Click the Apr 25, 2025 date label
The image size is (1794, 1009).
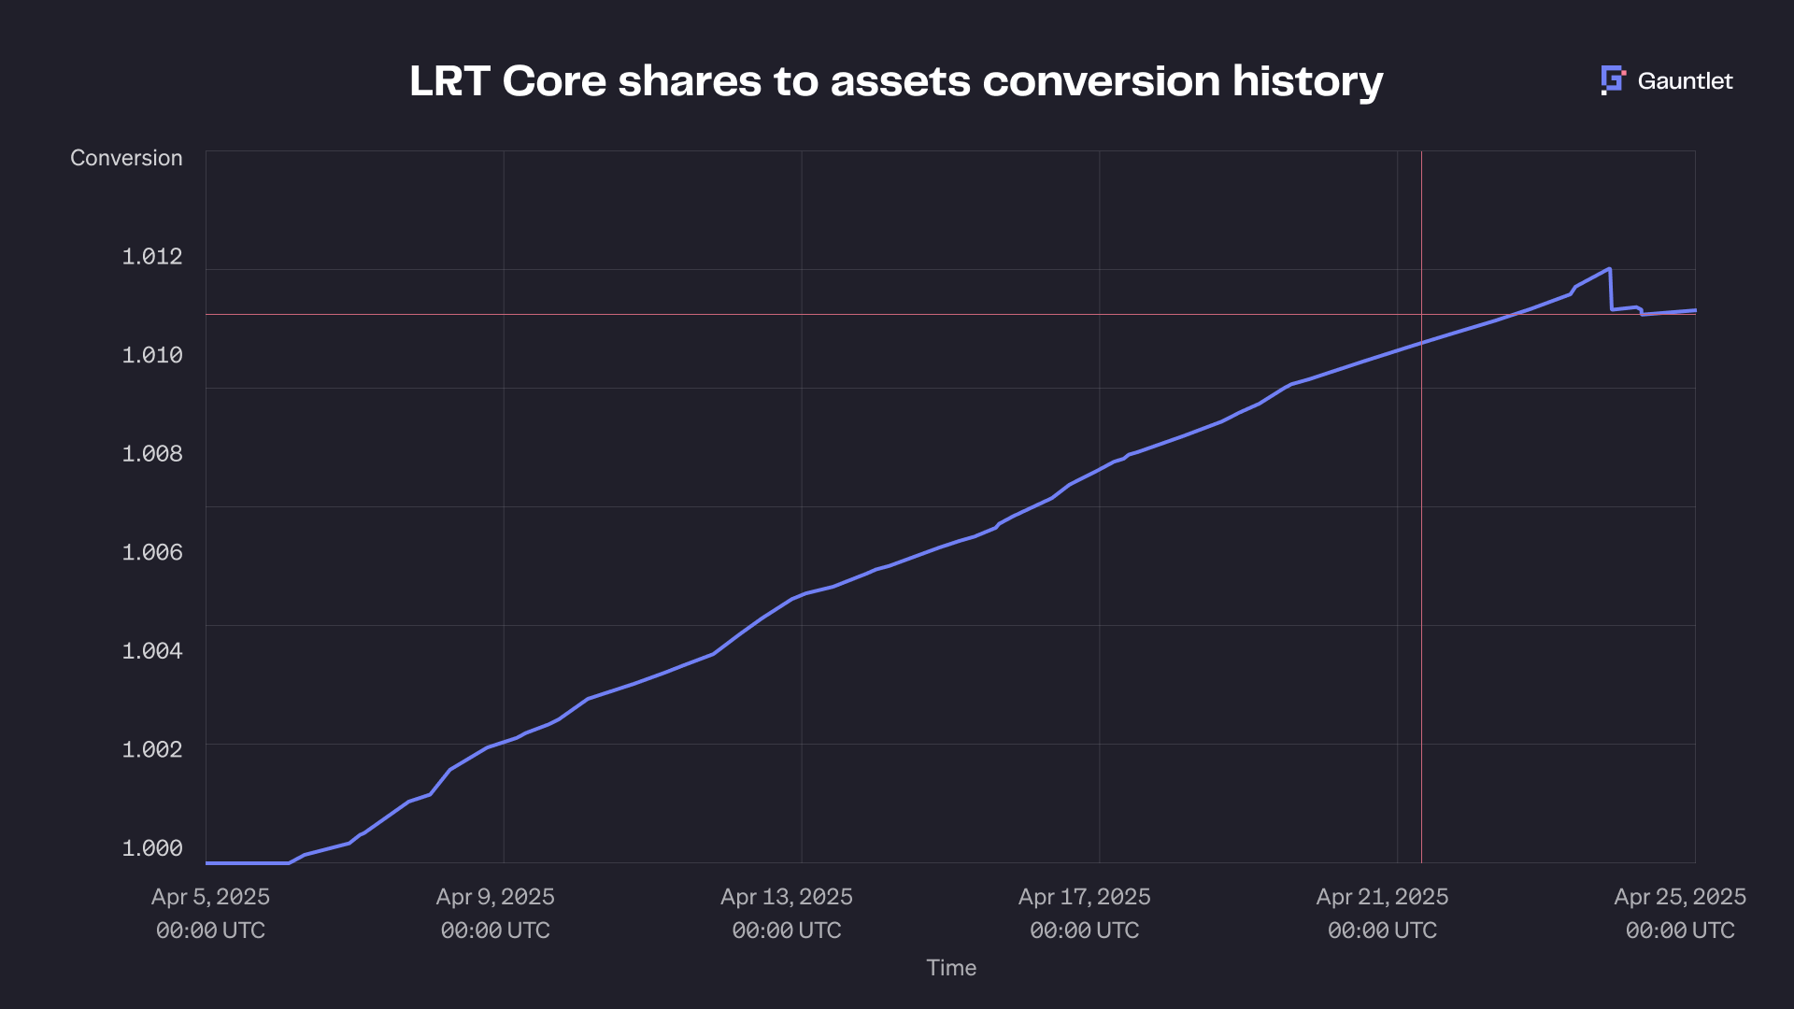(x=1680, y=897)
